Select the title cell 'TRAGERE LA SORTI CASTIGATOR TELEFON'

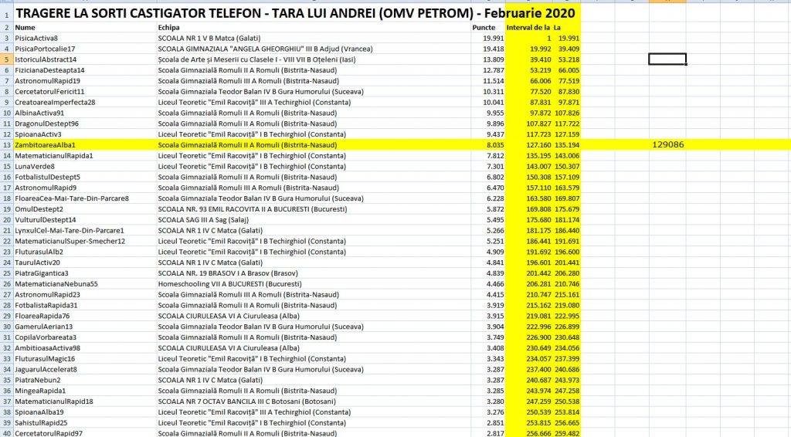point(295,12)
